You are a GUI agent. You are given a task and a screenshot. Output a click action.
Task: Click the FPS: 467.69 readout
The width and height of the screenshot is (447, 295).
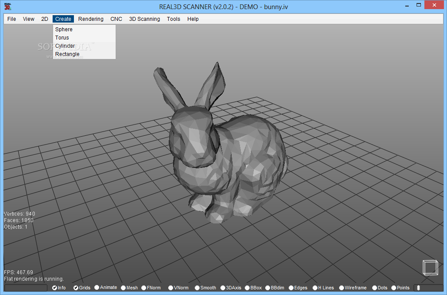pos(18,272)
